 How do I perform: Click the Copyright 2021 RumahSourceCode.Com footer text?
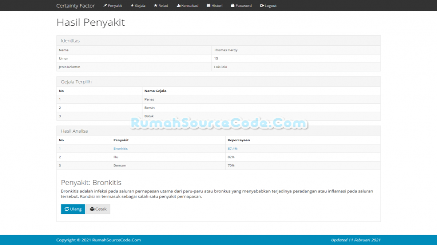coord(99,240)
